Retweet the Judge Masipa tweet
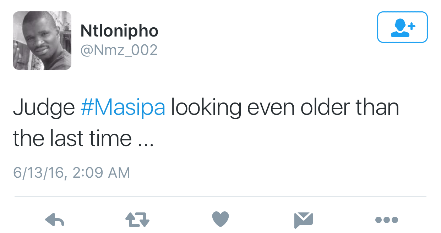 click(137, 220)
